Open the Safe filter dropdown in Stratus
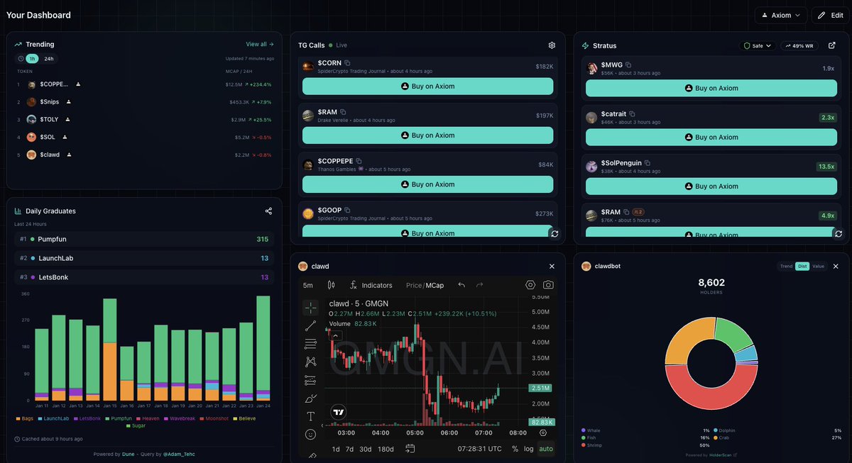852x463 pixels. [758, 45]
